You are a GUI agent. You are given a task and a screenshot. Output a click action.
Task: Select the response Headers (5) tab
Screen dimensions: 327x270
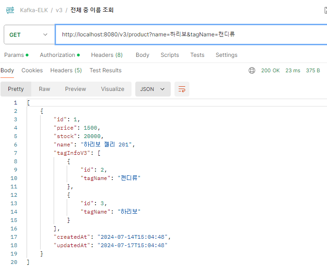pos(66,70)
